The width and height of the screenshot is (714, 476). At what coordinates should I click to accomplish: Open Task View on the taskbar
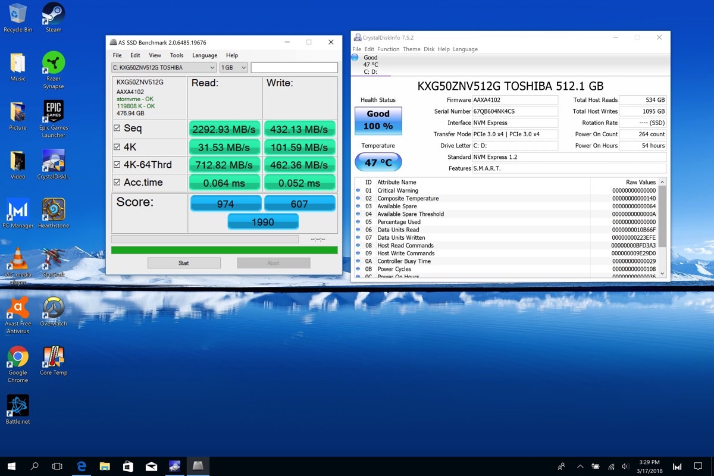pyautogui.click(x=57, y=466)
